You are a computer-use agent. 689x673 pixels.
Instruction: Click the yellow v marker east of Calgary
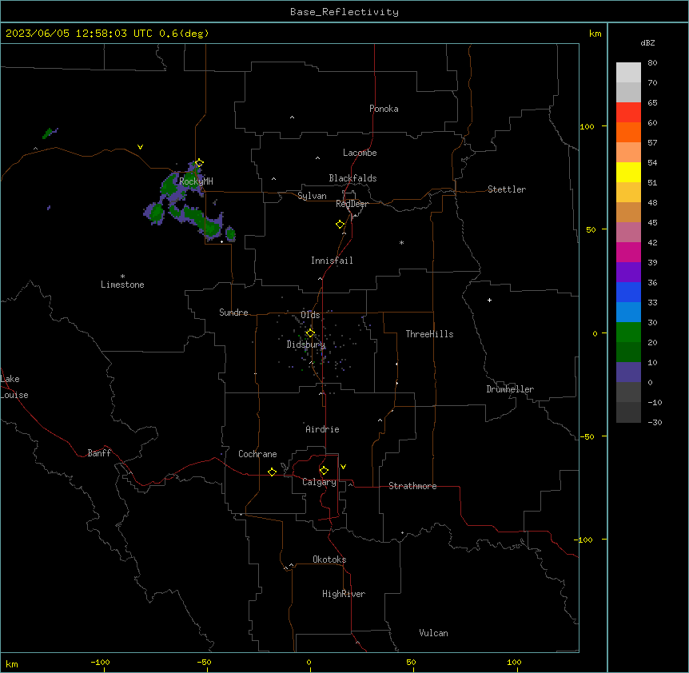point(343,467)
